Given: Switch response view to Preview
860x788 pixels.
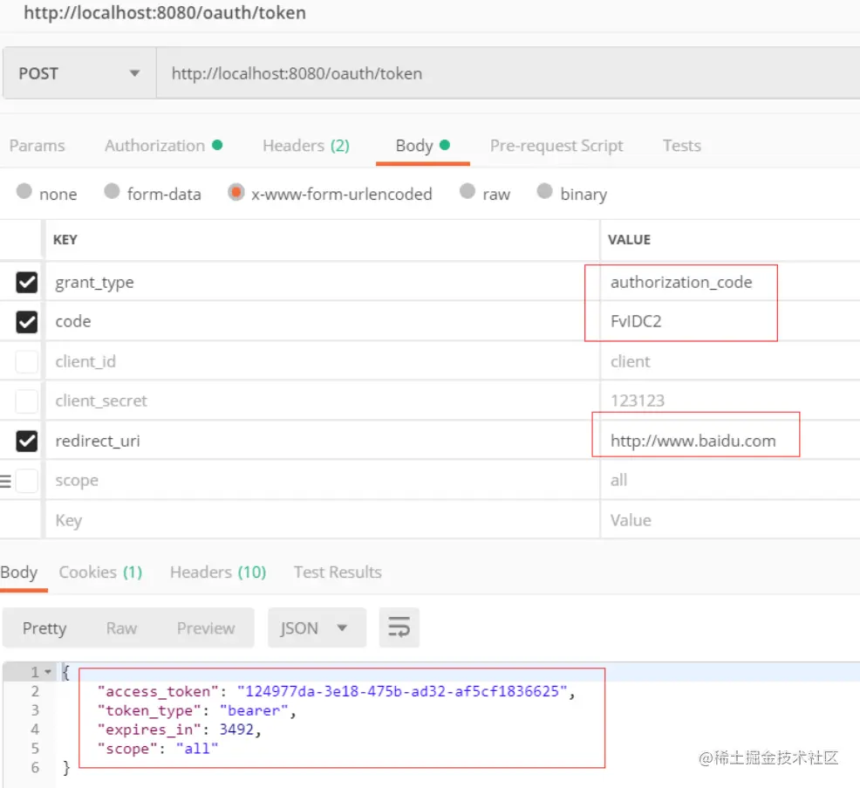Looking at the screenshot, I should pyautogui.click(x=206, y=628).
